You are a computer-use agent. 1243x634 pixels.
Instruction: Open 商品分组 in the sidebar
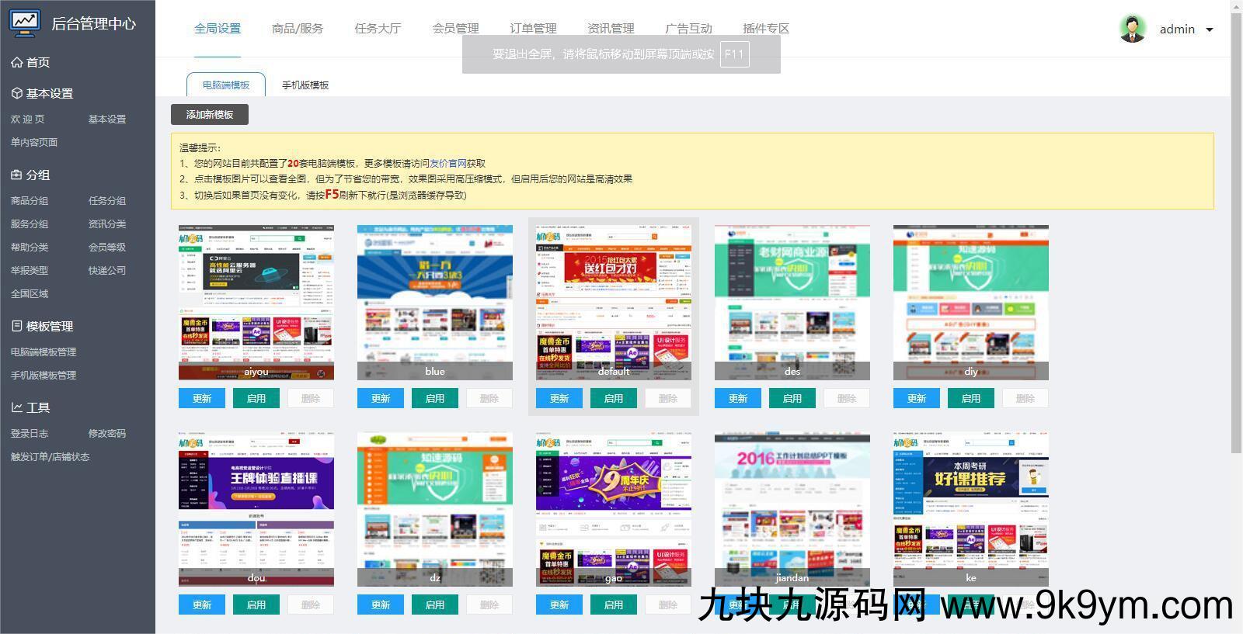pyautogui.click(x=30, y=200)
